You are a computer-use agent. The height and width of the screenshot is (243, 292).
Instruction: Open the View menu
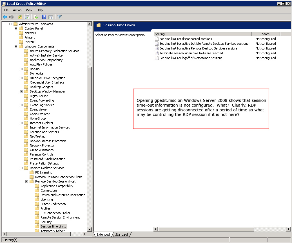point(29,10)
